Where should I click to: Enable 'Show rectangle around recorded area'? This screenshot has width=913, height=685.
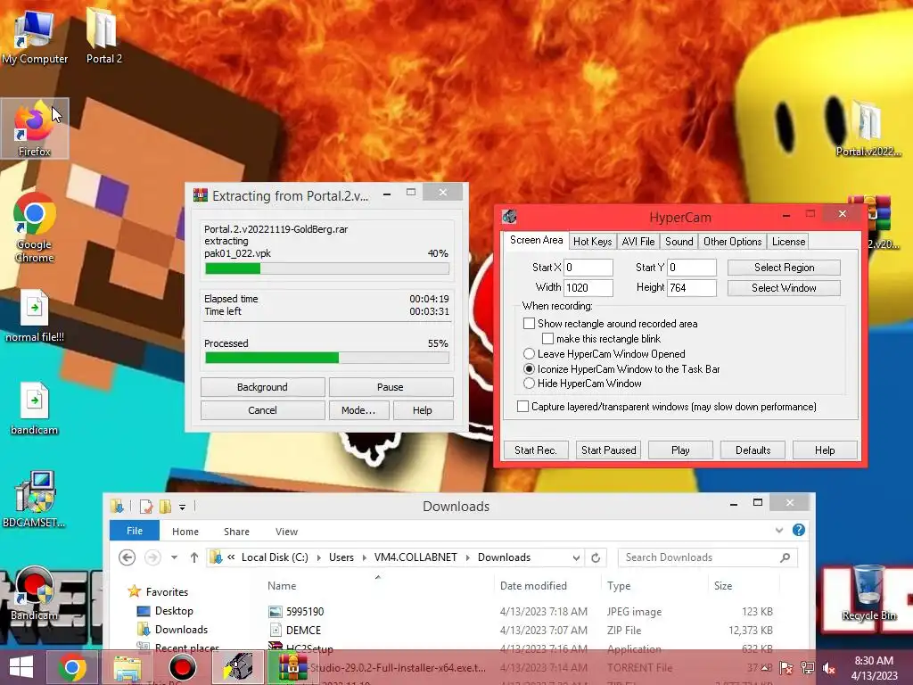point(529,323)
